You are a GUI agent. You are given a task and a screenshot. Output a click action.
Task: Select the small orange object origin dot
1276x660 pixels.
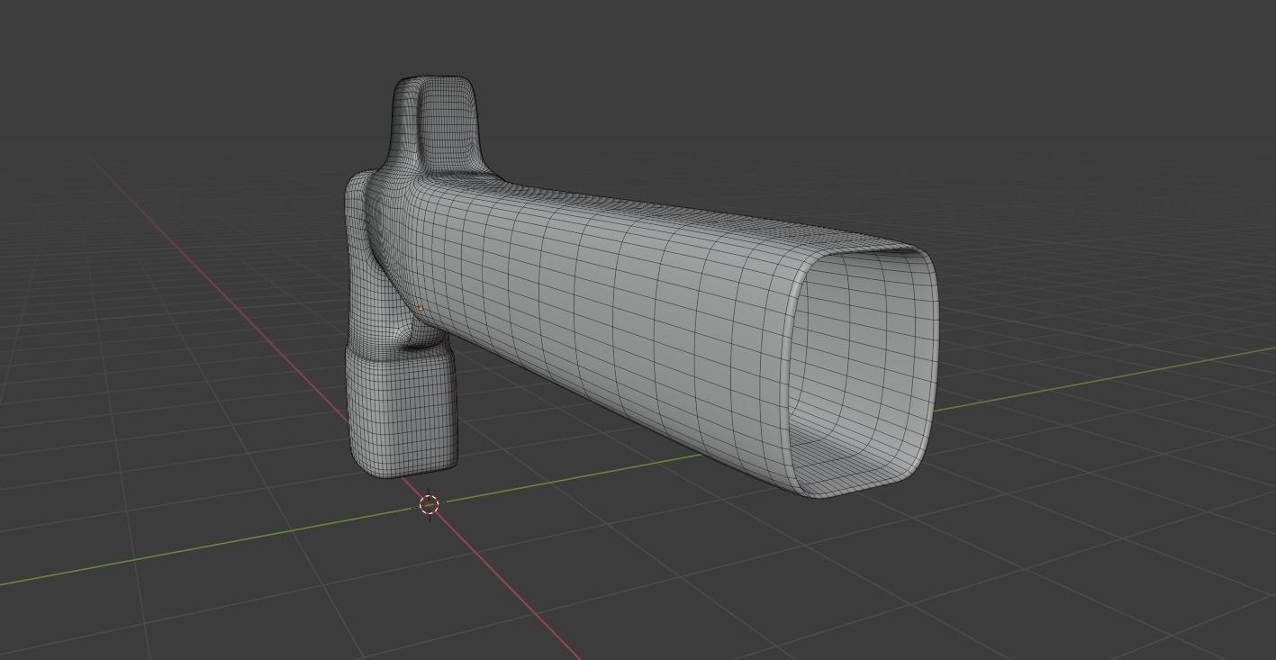[x=421, y=309]
